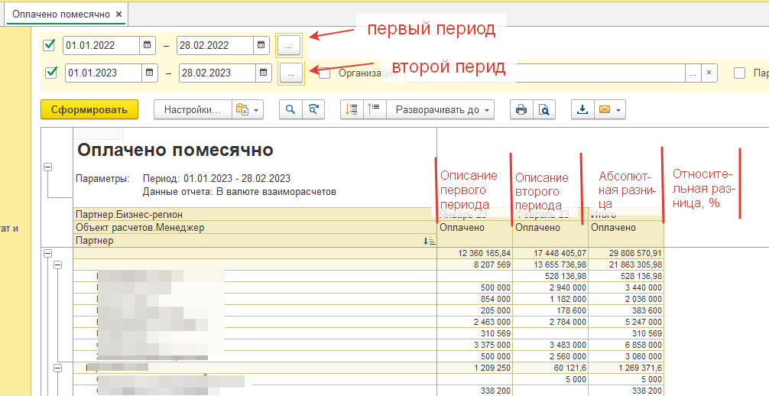This screenshot has width=769, height=396.
Task: Print the report using the printer icon
Action: 521,109
